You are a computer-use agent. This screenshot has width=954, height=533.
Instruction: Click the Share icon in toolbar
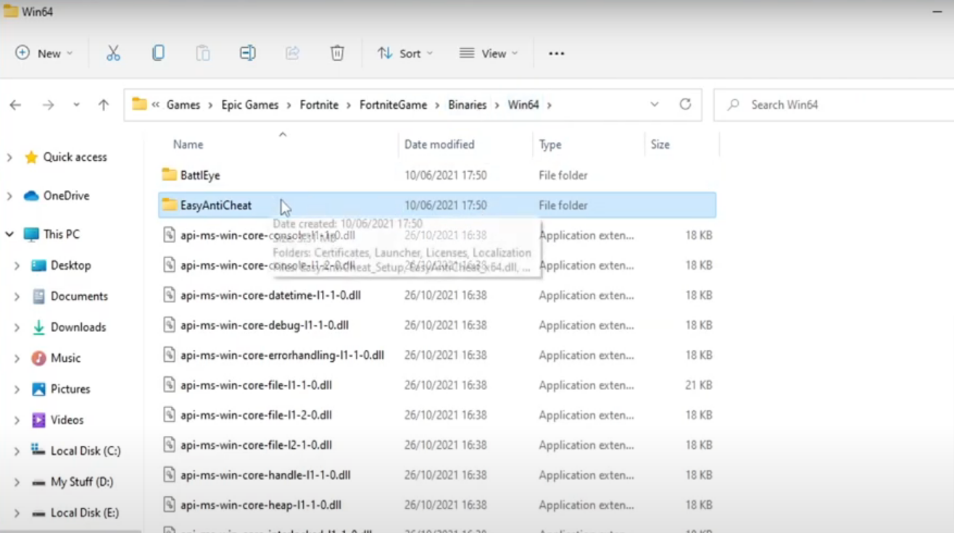coord(292,53)
